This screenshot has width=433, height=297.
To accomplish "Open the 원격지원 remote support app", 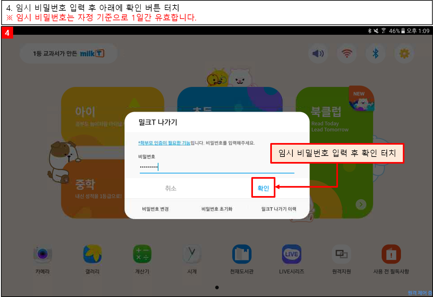I will [x=341, y=255].
